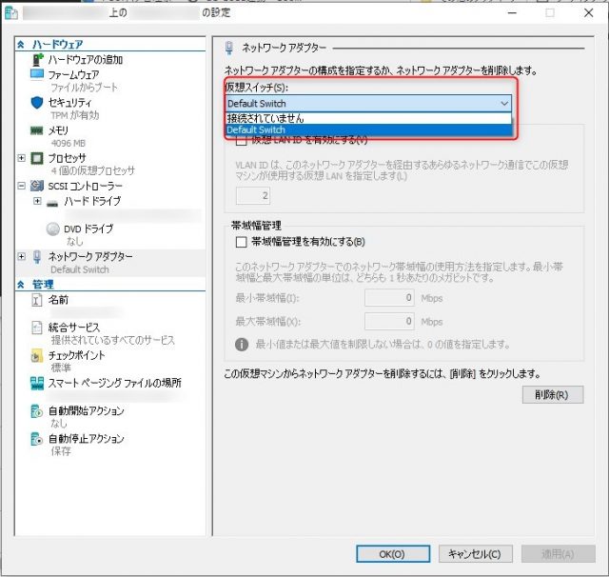Viewport: 609px width, 577px height.
Task: Collapse the SCSI コントローラー node
Action: pos(21,186)
